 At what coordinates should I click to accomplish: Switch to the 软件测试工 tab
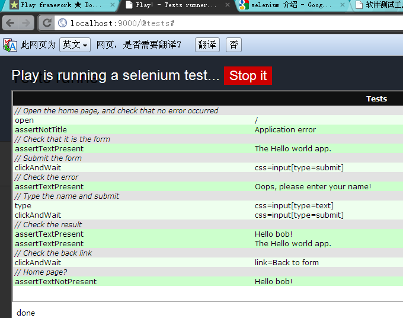[378, 5]
